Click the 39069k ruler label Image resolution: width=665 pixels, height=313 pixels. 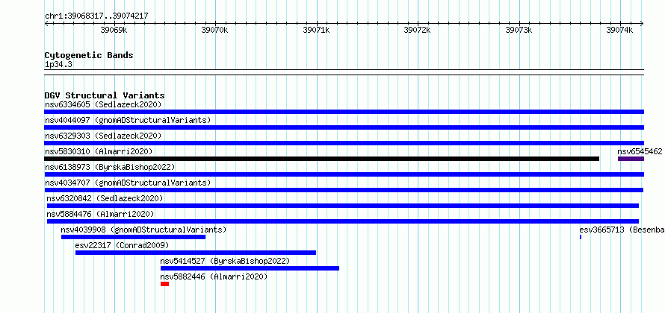114,30
